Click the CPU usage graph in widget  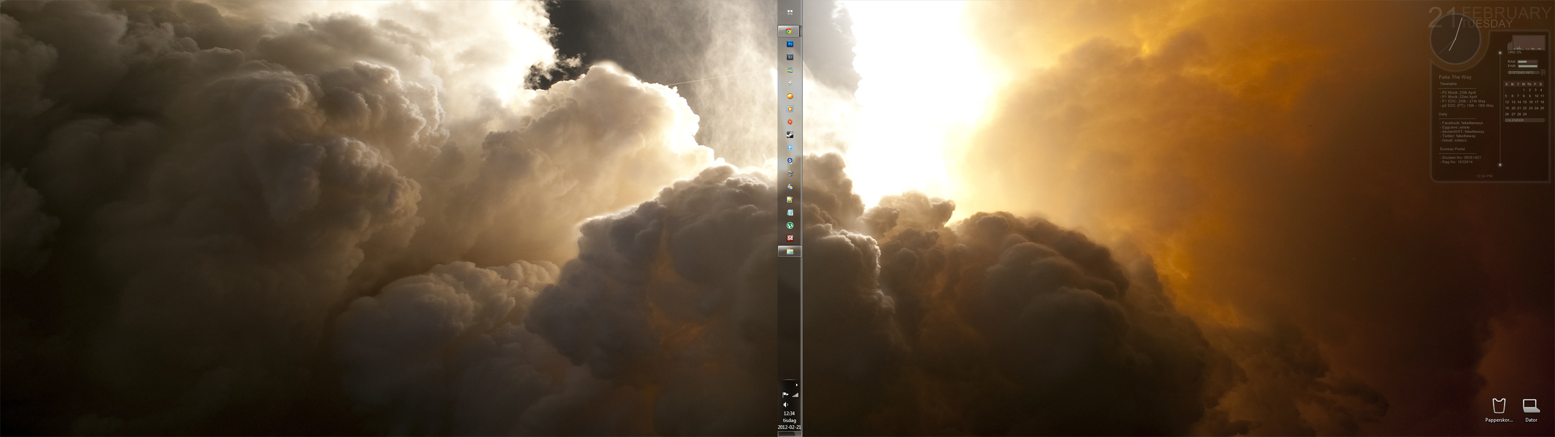tap(1529, 42)
